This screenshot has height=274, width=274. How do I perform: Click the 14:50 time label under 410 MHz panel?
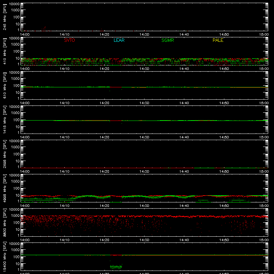[x=224, y=69]
